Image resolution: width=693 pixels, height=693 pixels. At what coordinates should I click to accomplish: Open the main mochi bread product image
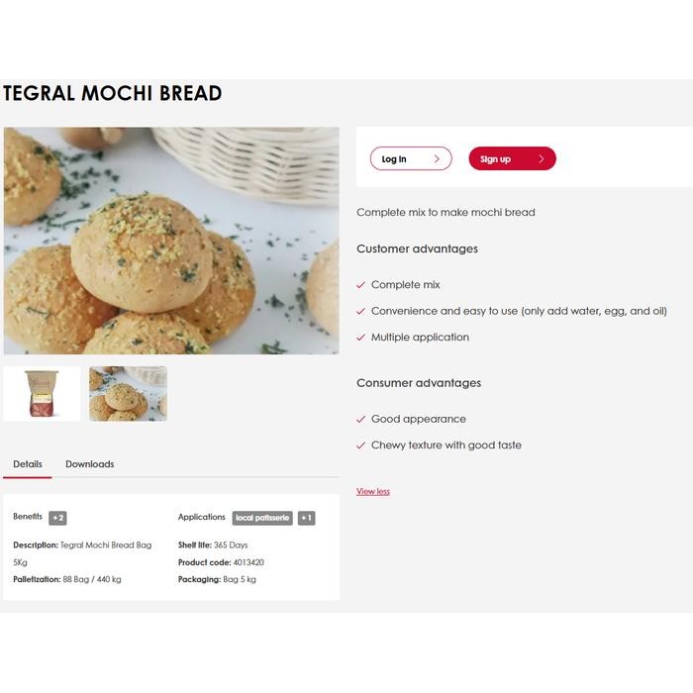[x=171, y=241]
